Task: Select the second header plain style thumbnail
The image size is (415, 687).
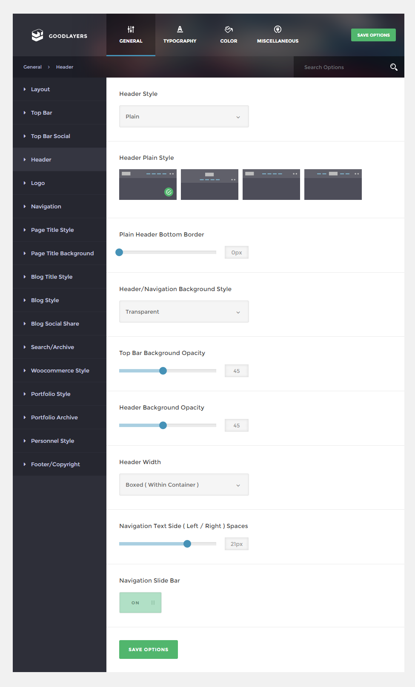Action: (209, 185)
